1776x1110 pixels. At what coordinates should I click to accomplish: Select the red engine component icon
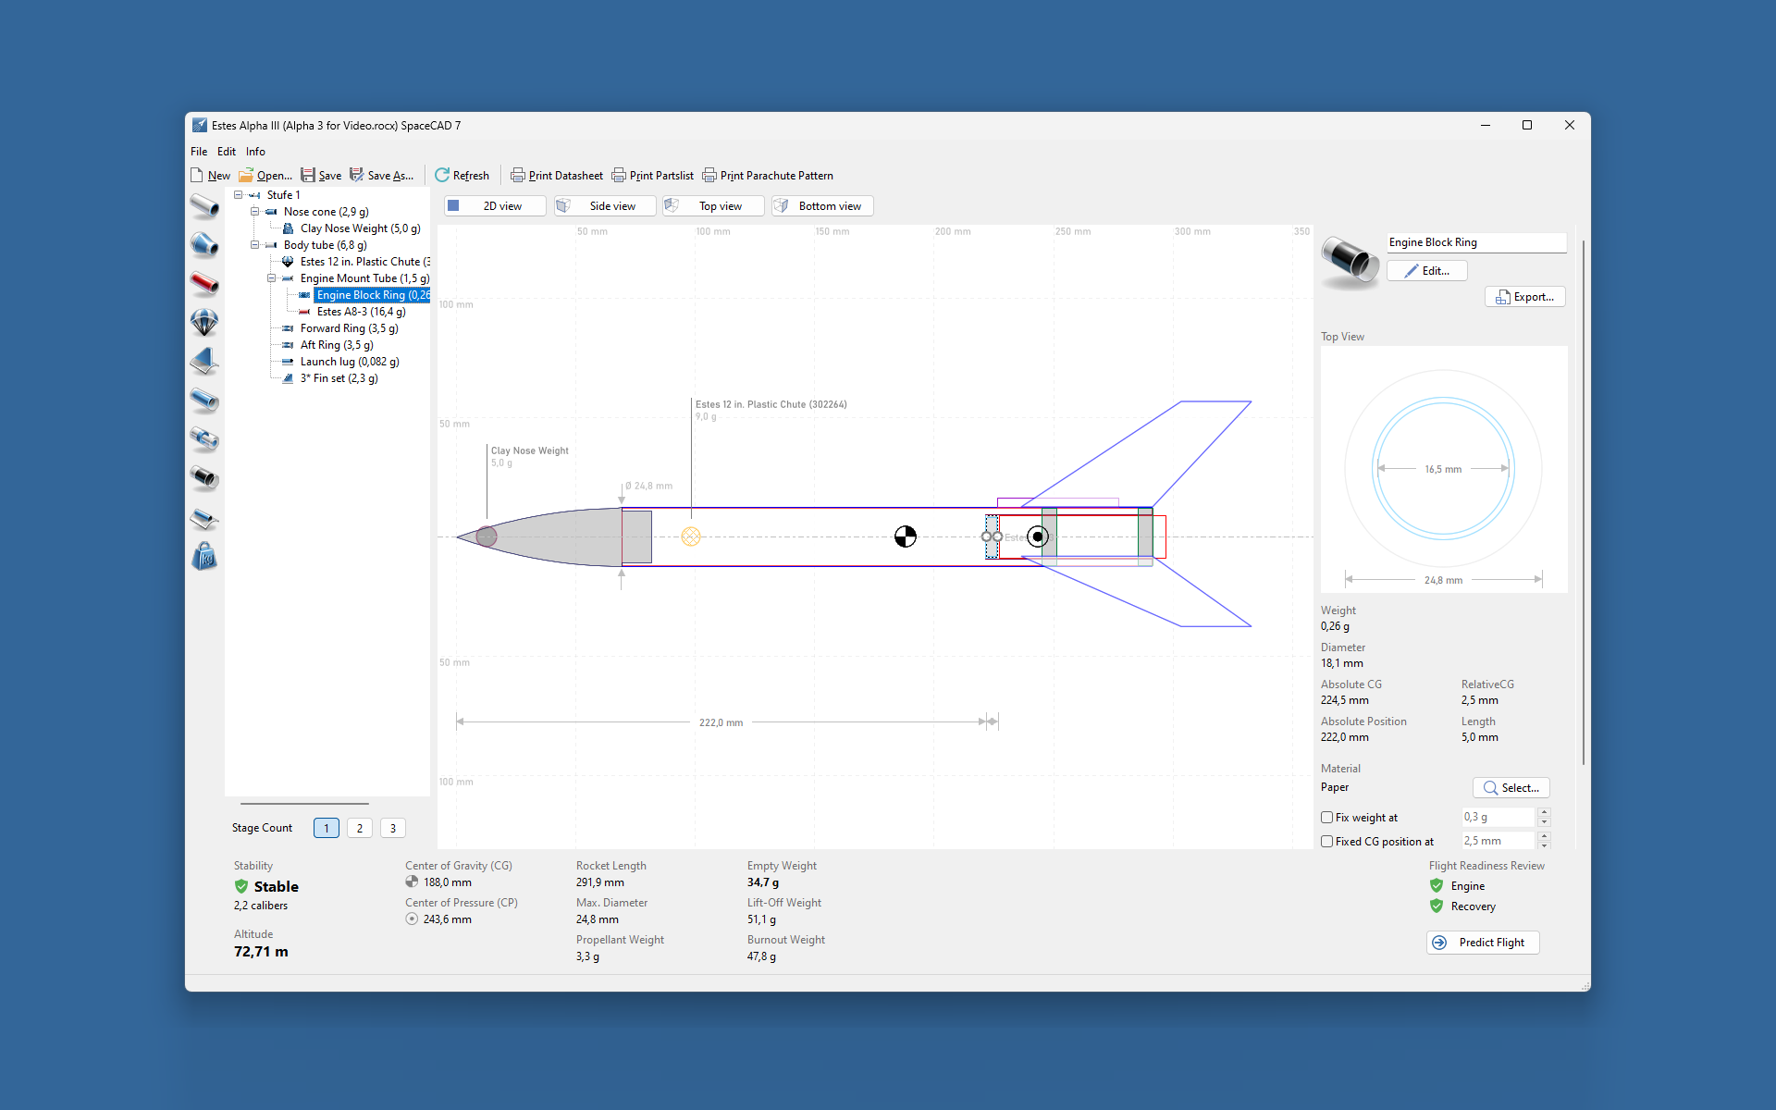tap(204, 283)
